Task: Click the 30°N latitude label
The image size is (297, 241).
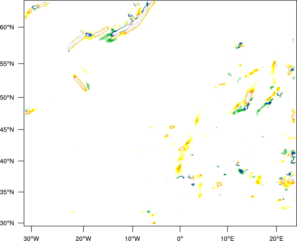Action: (7, 223)
